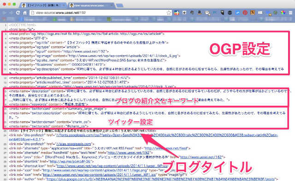The width and height of the screenshot is (295, 181).
Task: Click the fb:admins meta line
Action: 57,65
